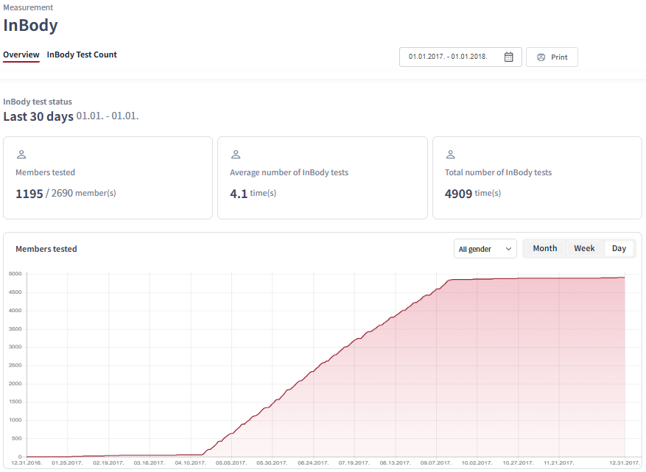Click the 2500 y-axis label

point(15,365)
